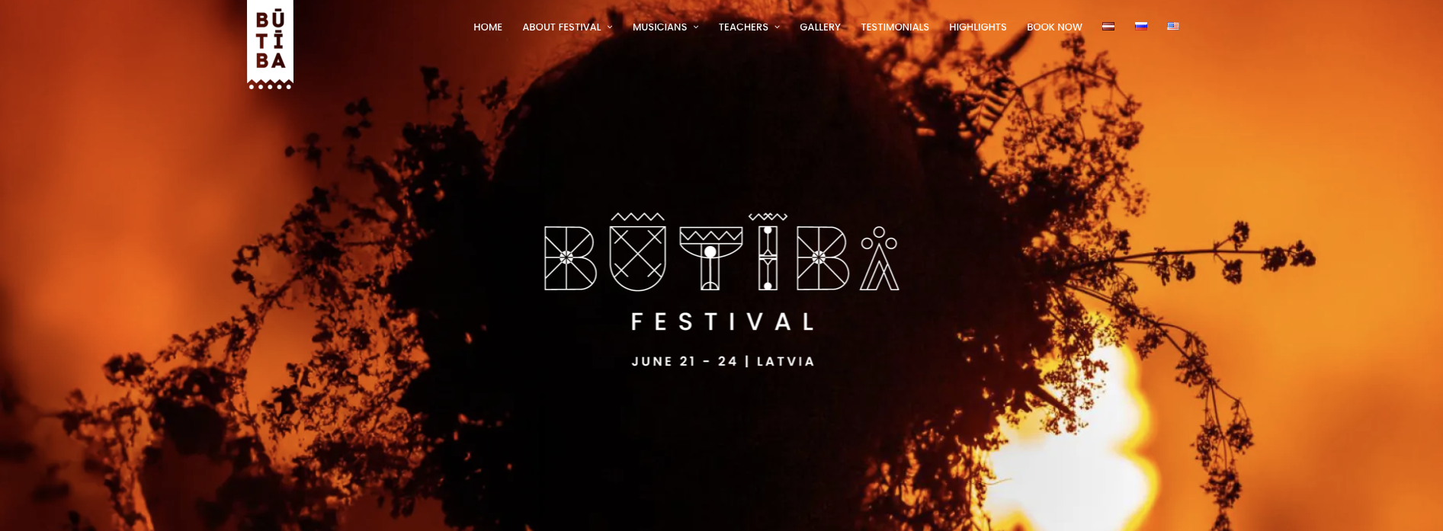View the Highlights section

click(x=978, y=27)
